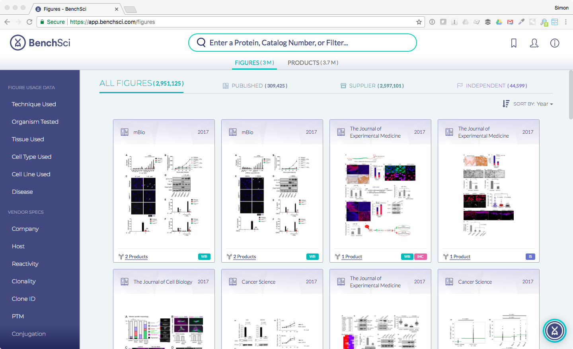Expand the Technique Used filter

point(34,104)
